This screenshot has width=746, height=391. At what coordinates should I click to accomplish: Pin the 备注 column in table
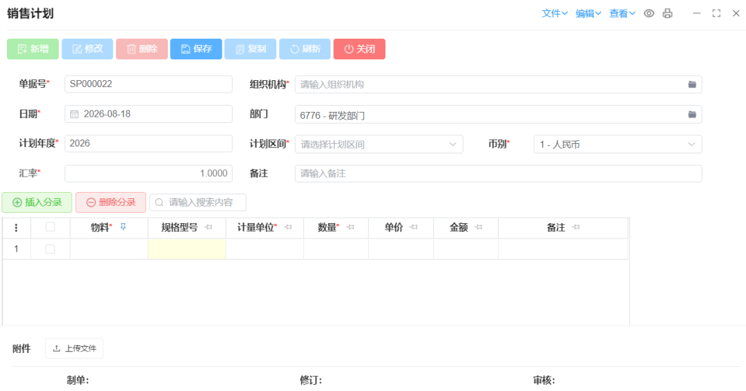coord(575,227)
